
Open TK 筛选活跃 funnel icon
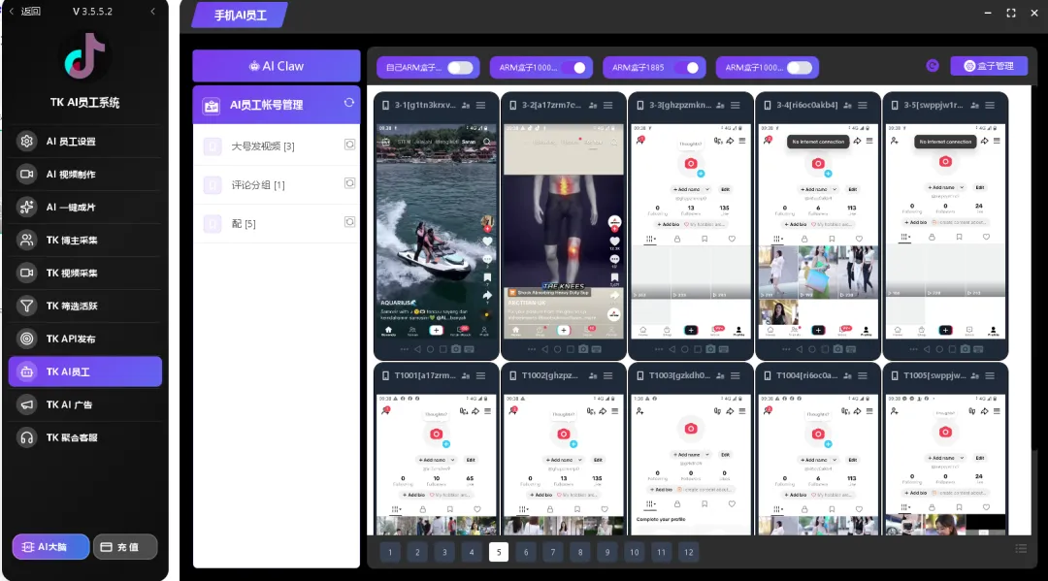(27, 306)
